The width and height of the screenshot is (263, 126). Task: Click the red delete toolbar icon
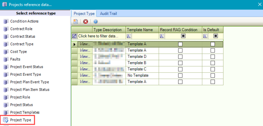(86, 22)
